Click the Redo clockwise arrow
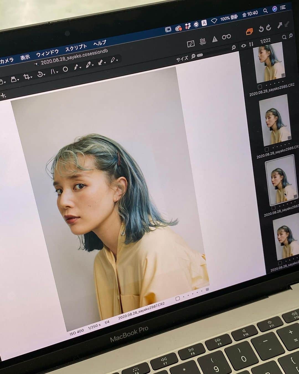 [269, 27]
